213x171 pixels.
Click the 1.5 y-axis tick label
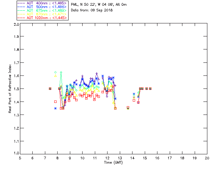[x=16, y=89]
